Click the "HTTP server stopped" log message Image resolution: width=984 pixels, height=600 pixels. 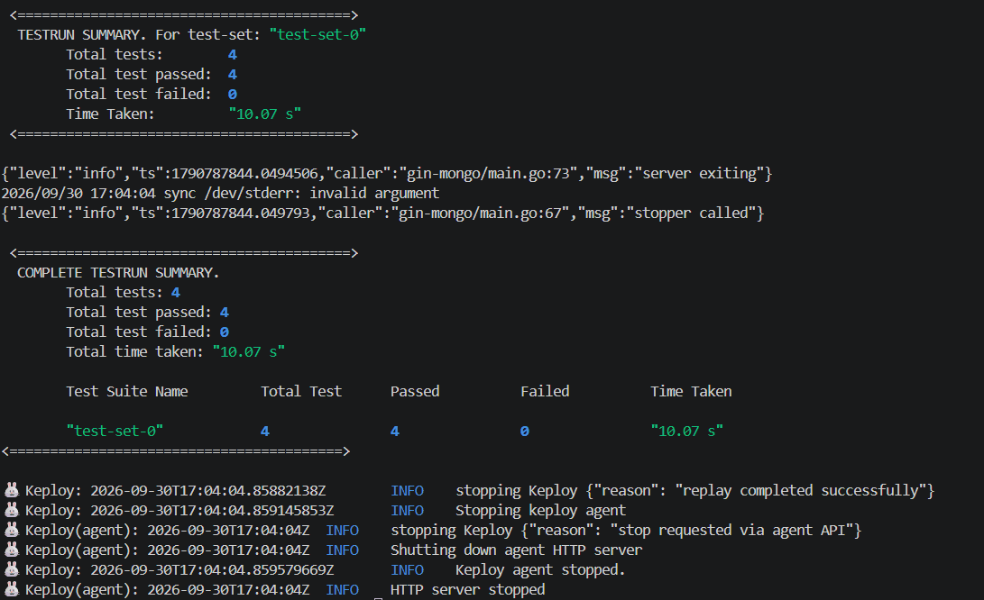(x=467, y=589)
